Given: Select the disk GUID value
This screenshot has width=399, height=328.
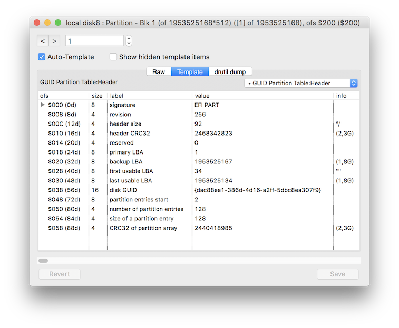Looking at the screenshot, I should click(258, 190).
